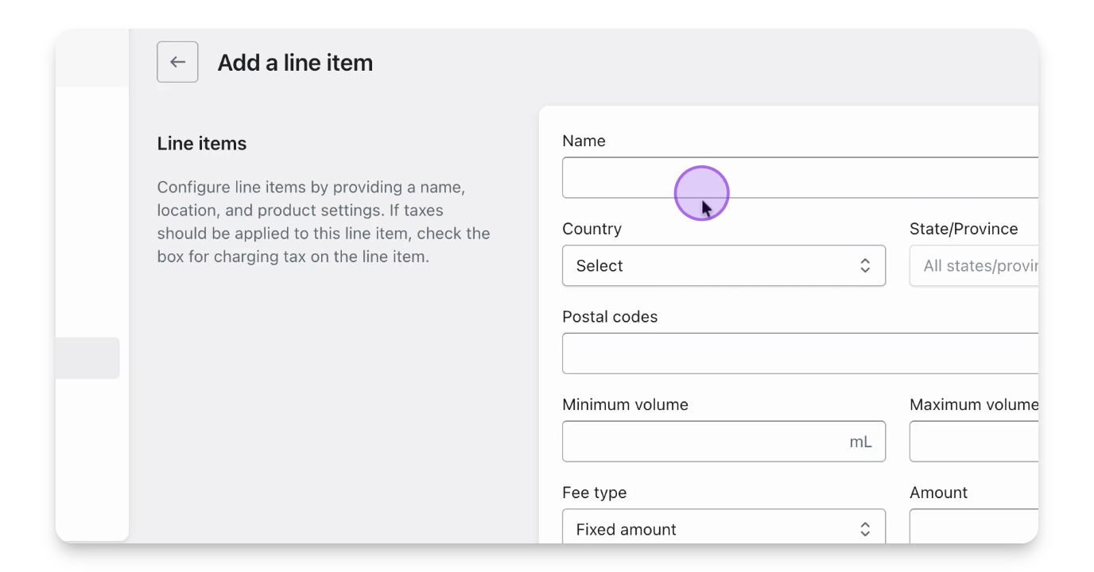Screen dimensions: 1094x572
Task: Click the Minimum volume input field
Action: [700, 442]
